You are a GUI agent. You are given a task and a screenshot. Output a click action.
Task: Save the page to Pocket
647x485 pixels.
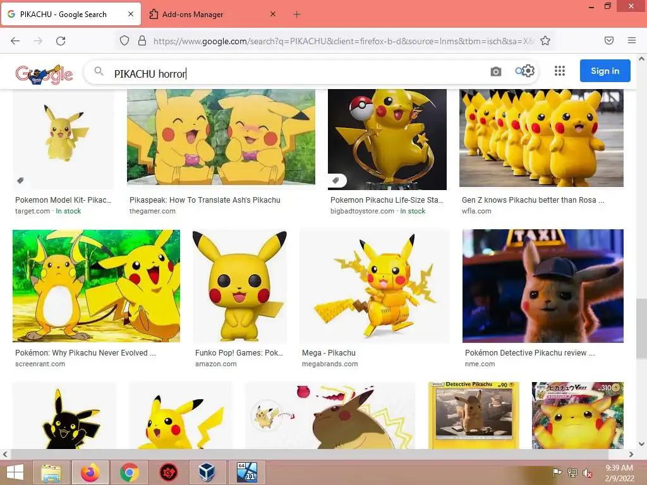[x=609, y=40]
